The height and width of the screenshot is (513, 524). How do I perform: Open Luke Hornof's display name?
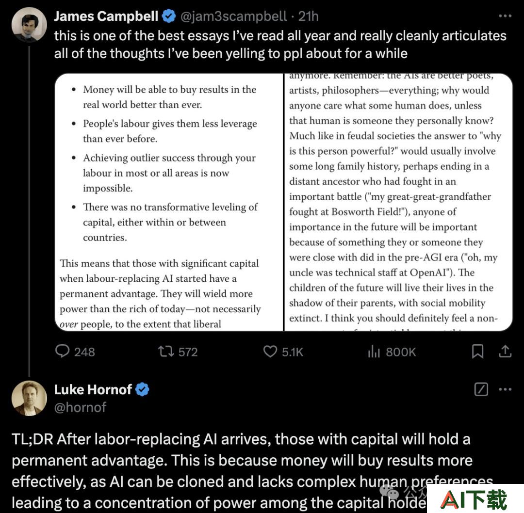tap(93, 389)
